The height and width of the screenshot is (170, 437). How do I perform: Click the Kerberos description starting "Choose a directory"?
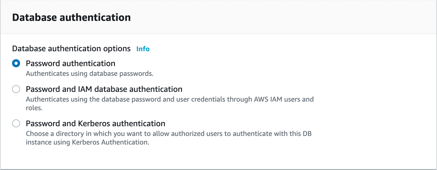(x=168, y=134)
